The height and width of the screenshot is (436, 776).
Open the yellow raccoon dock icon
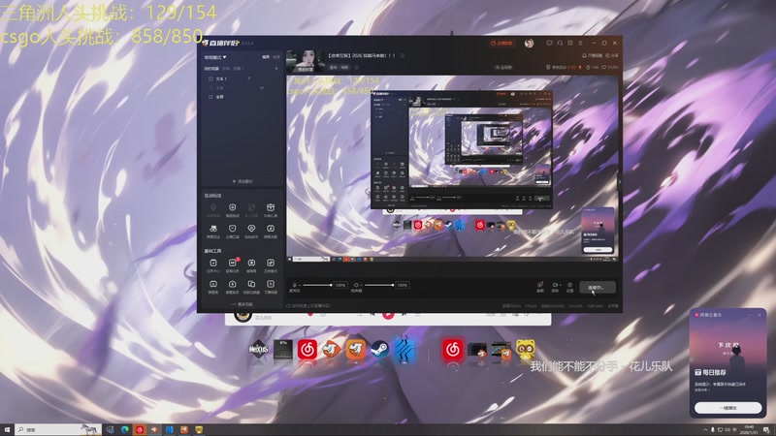click(525, 350)
